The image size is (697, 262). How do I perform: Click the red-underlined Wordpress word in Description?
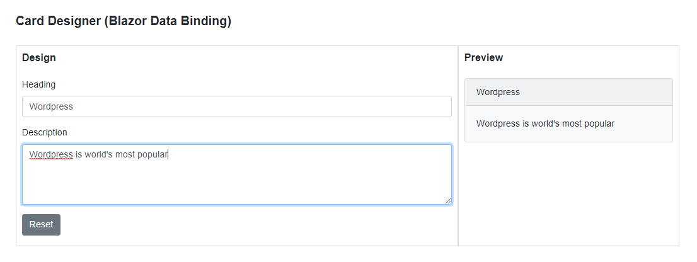point(51,154)
